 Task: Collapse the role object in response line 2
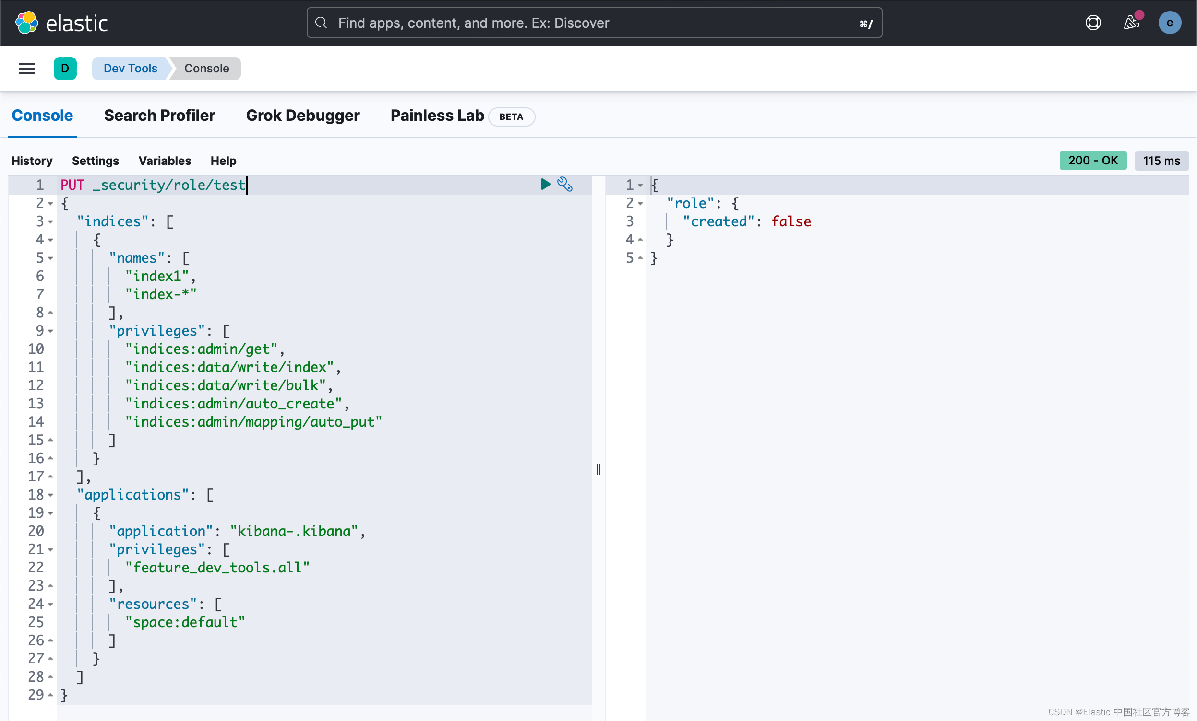640,203
